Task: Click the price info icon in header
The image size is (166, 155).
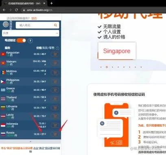Action: (57, 48)
